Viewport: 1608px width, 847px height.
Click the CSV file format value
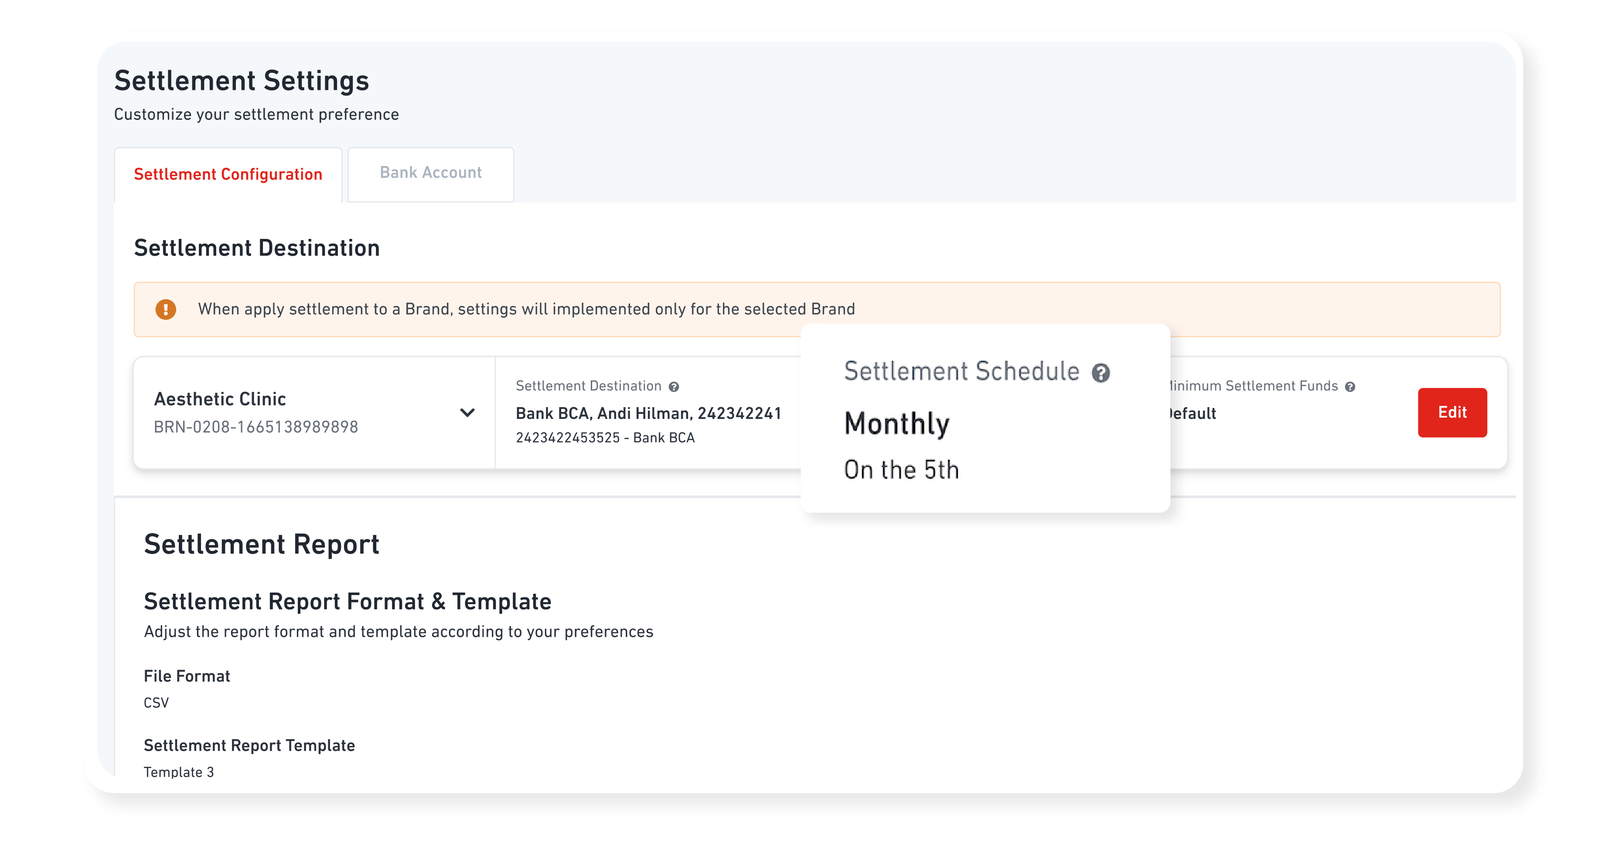click(156, 703)
